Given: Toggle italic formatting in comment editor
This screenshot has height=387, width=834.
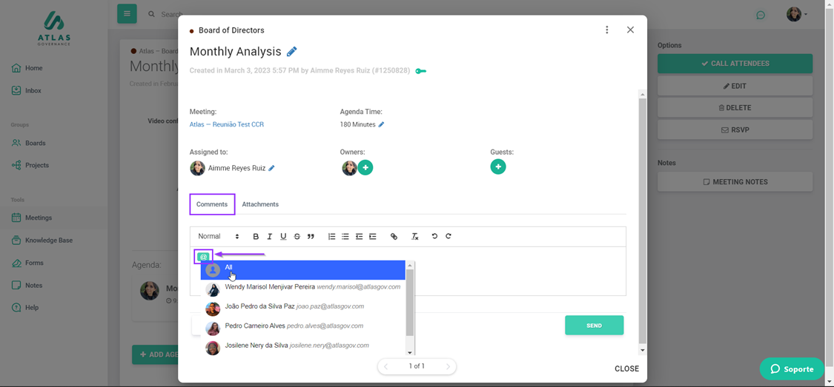Looking at the screenshot, I should pyautogui.click(x=270, y=237).
